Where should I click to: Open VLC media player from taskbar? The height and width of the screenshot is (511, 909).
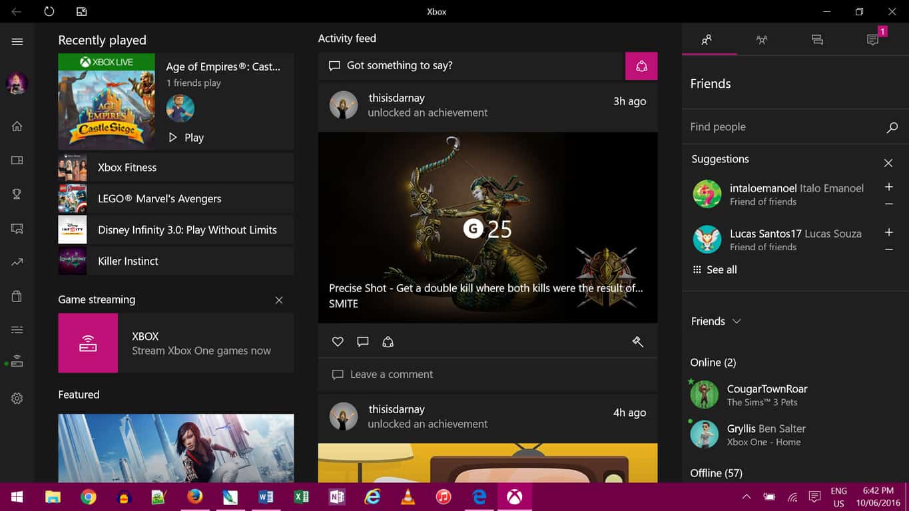tap(408, 497)
